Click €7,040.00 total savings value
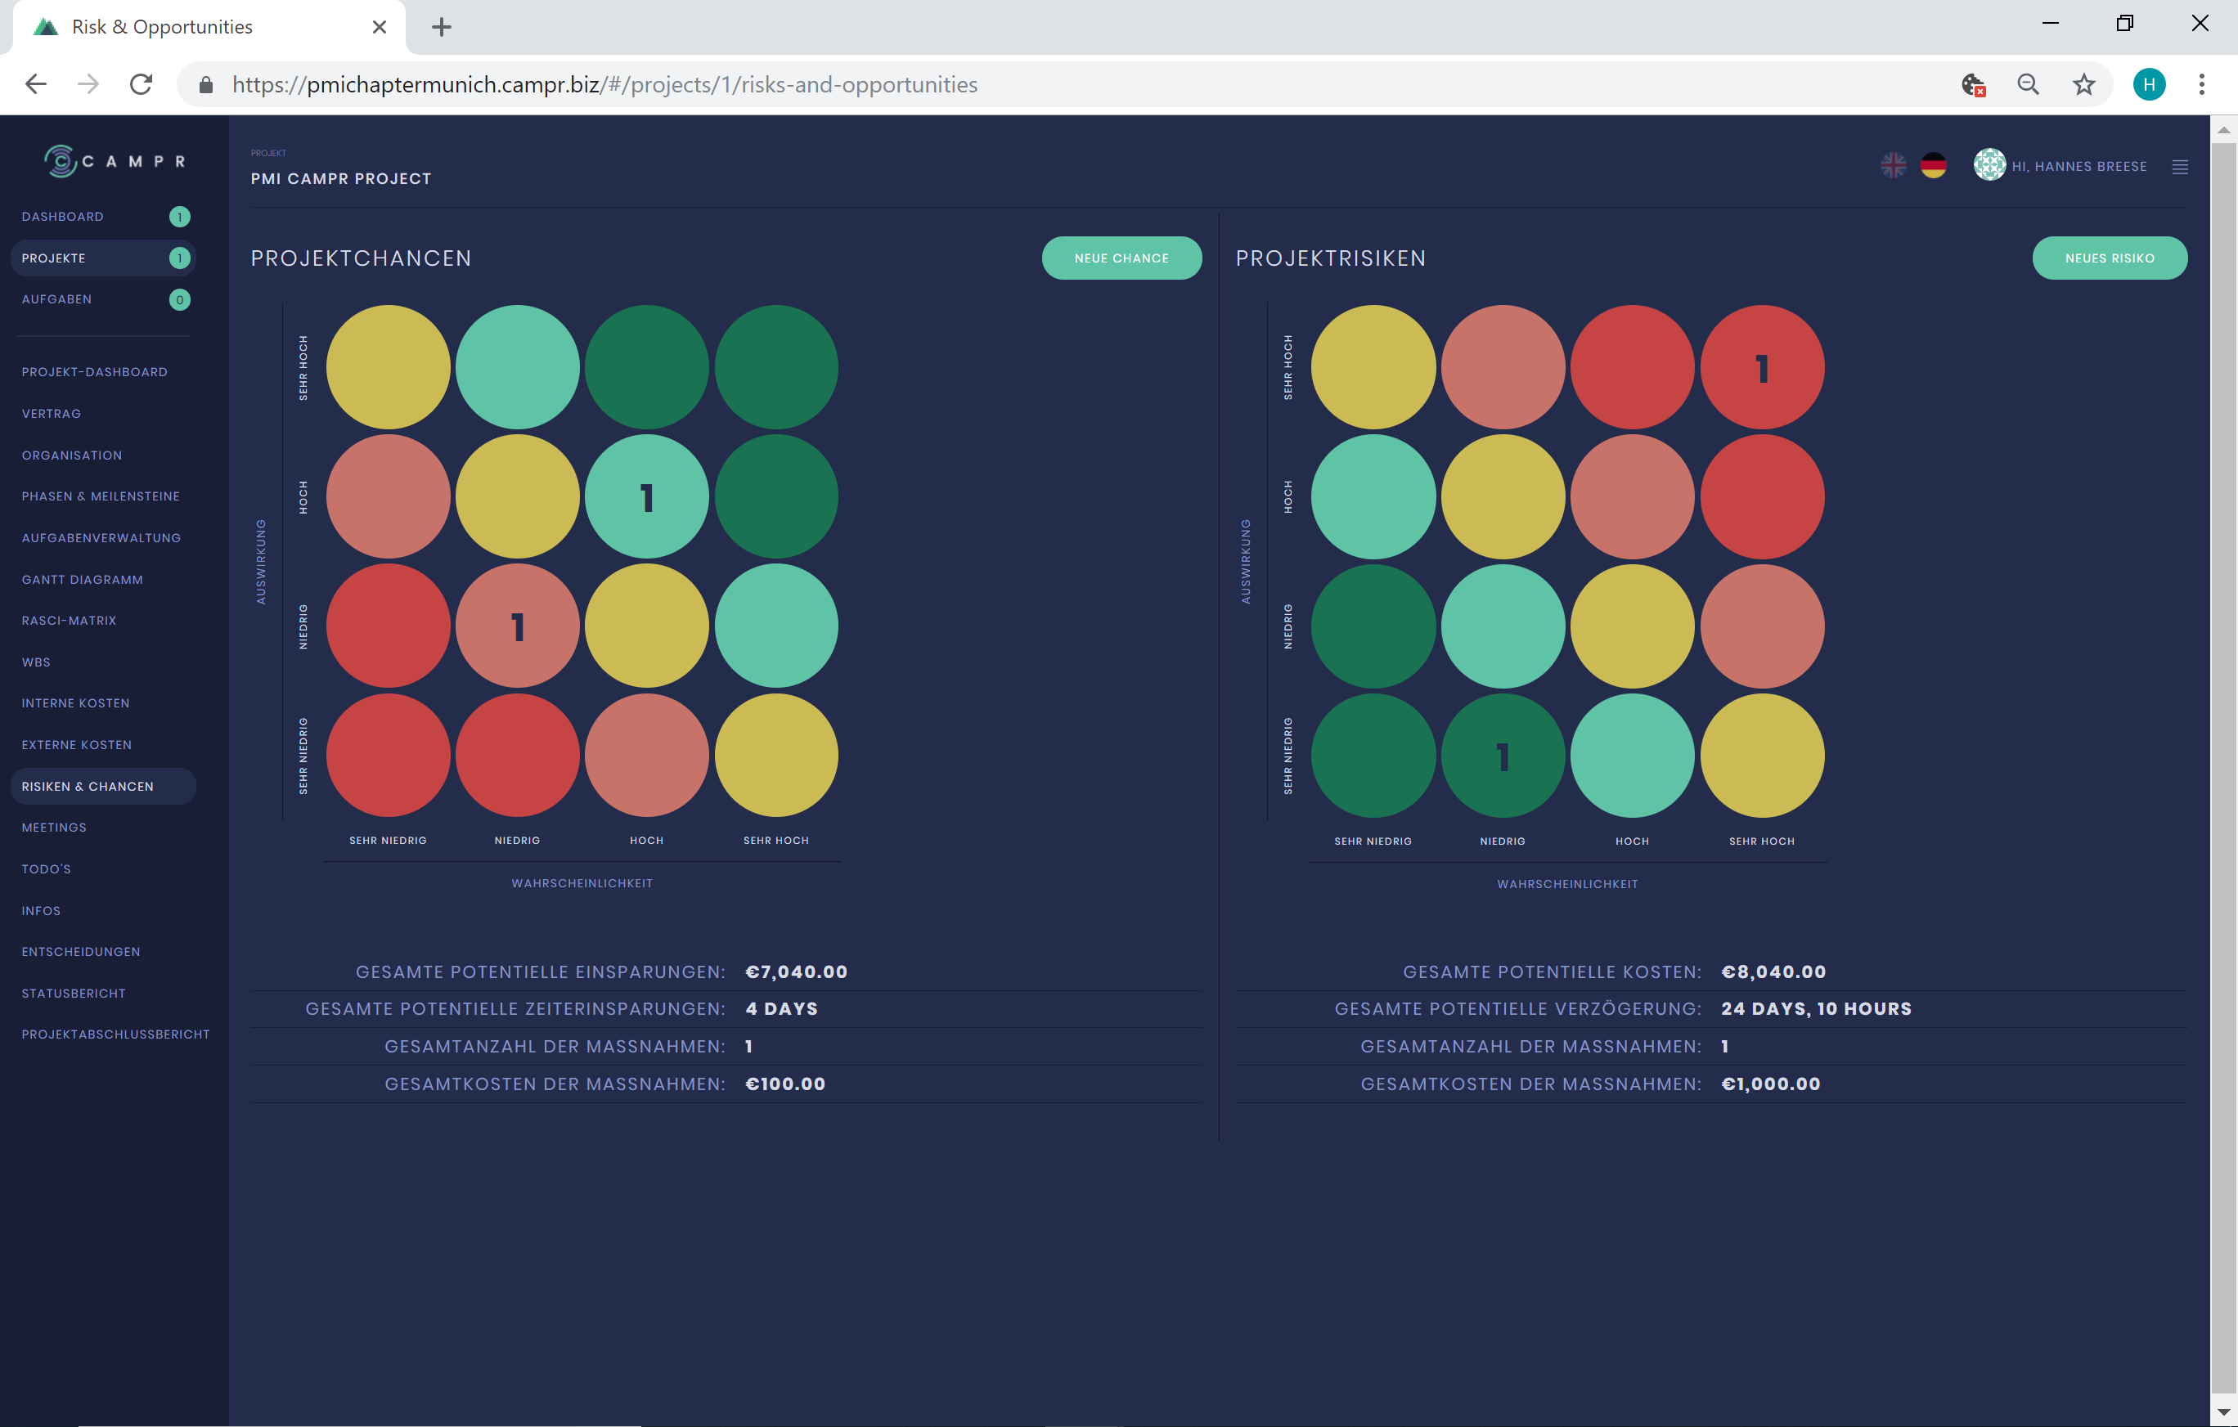This screenshot has height=1427, width=2238. (x=797, y=972)
